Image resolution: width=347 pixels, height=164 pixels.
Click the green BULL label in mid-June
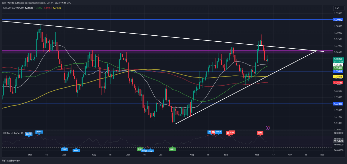(140, 149)
